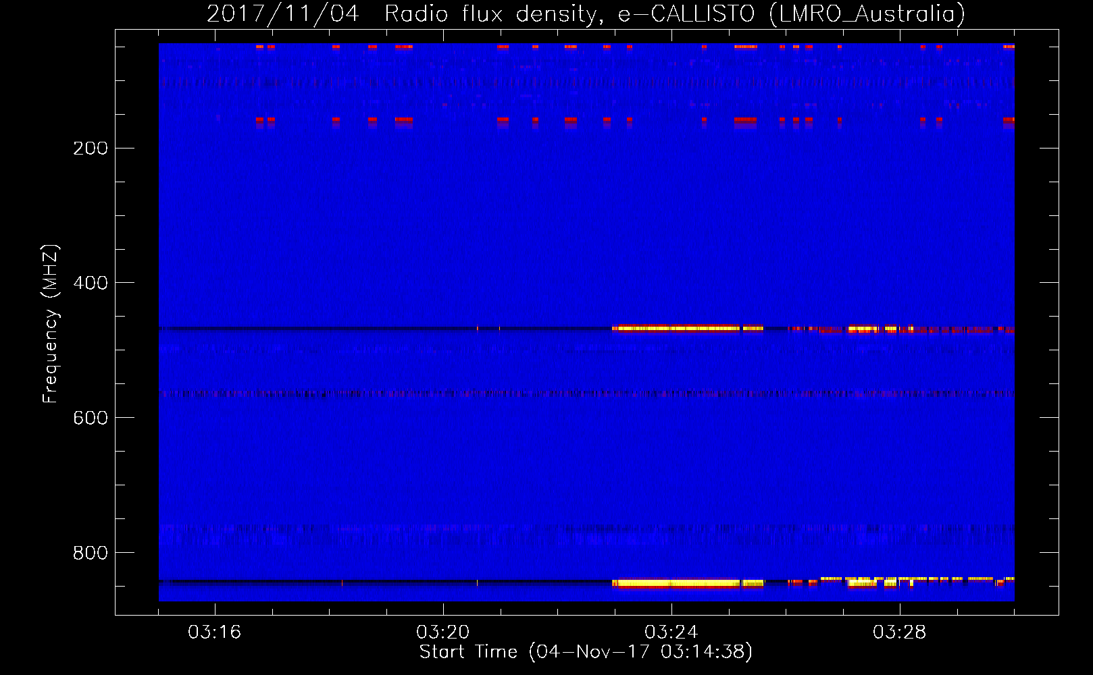Click the 800 frequency tick label
The height and width of the screenshot is (675, 1093).
(91, 553)
